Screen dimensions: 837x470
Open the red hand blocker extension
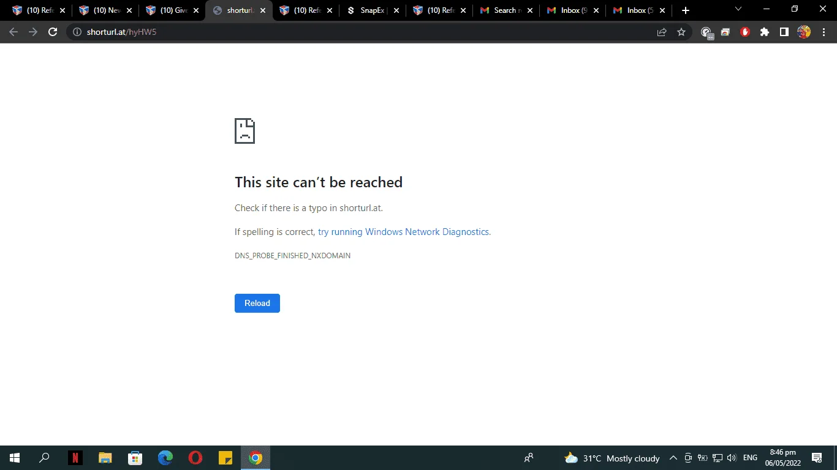click(745, 32)
